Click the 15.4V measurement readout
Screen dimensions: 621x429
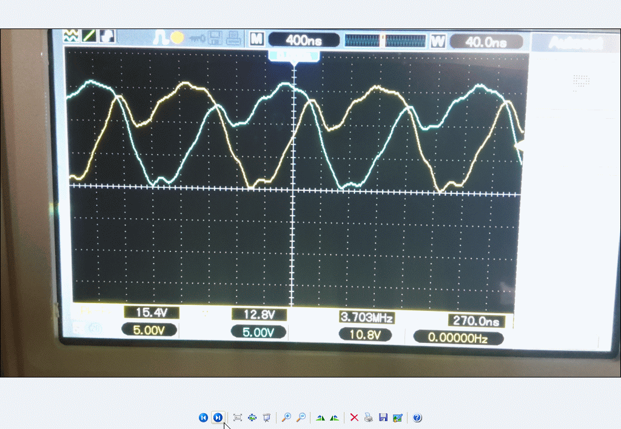point(150,313)
